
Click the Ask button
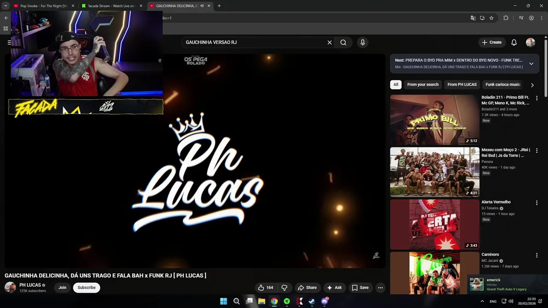334,287
